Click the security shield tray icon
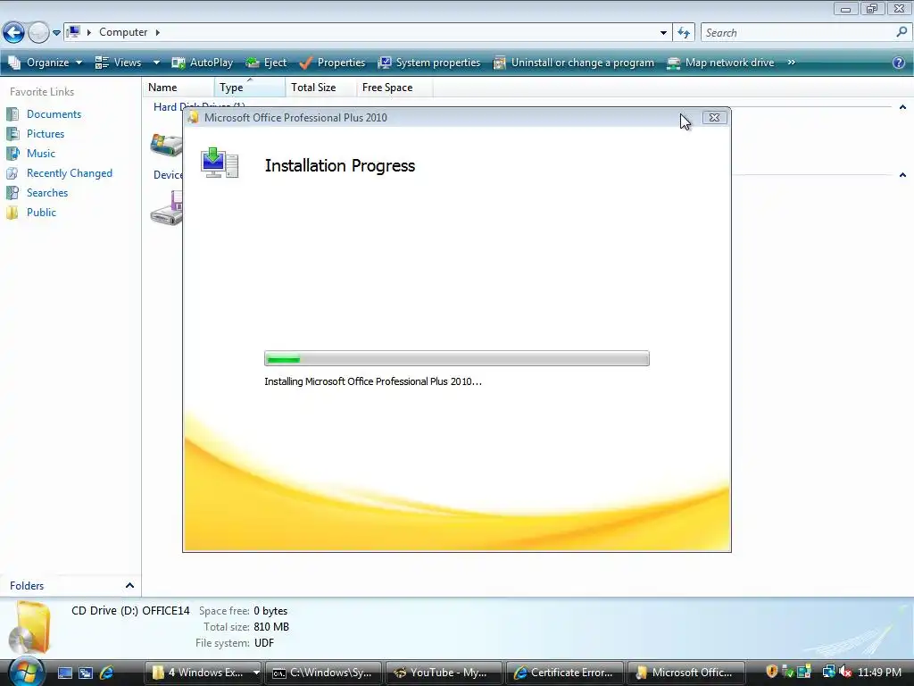The width and height of the screenshot is (914, 686). (x=772, y=672)
